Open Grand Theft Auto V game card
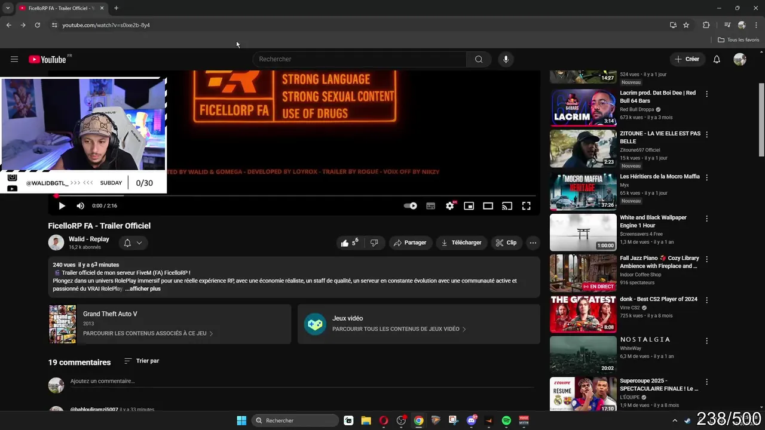Screen dimensions: 765x430 (170, 324)
